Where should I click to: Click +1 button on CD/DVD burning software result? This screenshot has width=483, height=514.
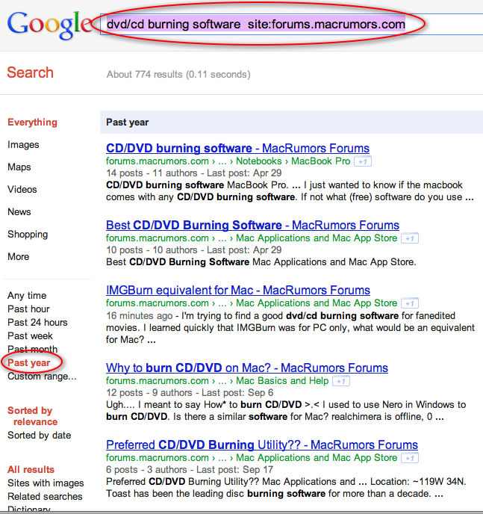(x=363, y=161)
